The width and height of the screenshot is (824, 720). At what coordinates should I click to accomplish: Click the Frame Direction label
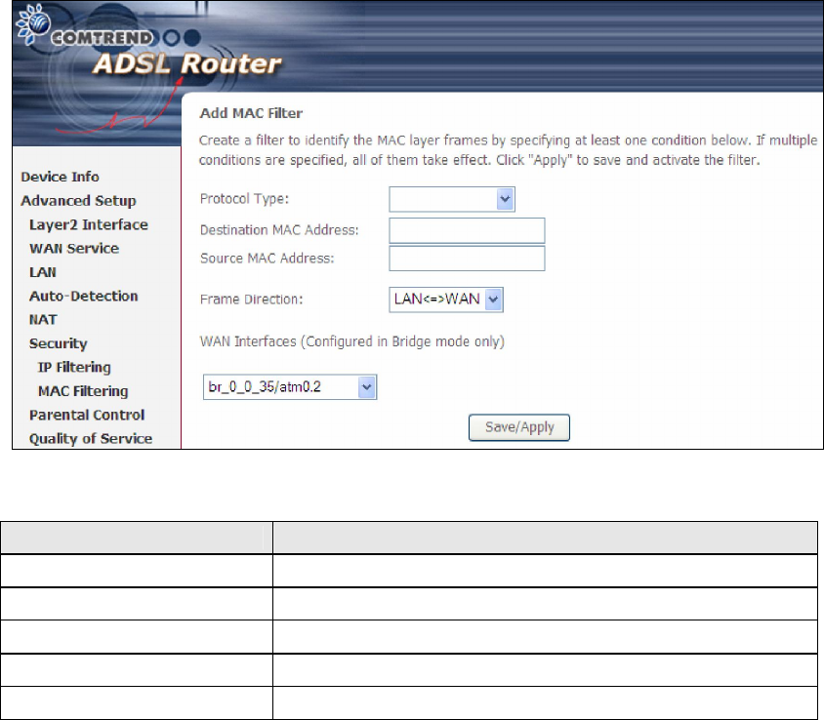pyautogui.click(x=251, y=300)
